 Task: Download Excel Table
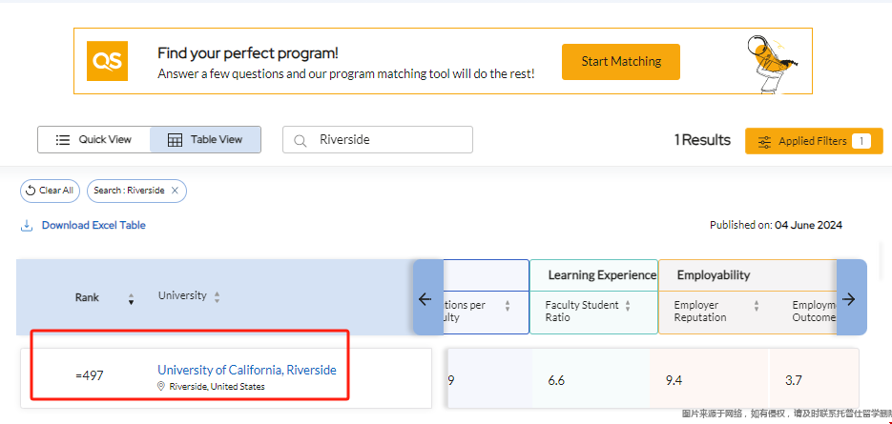(93, 225)
